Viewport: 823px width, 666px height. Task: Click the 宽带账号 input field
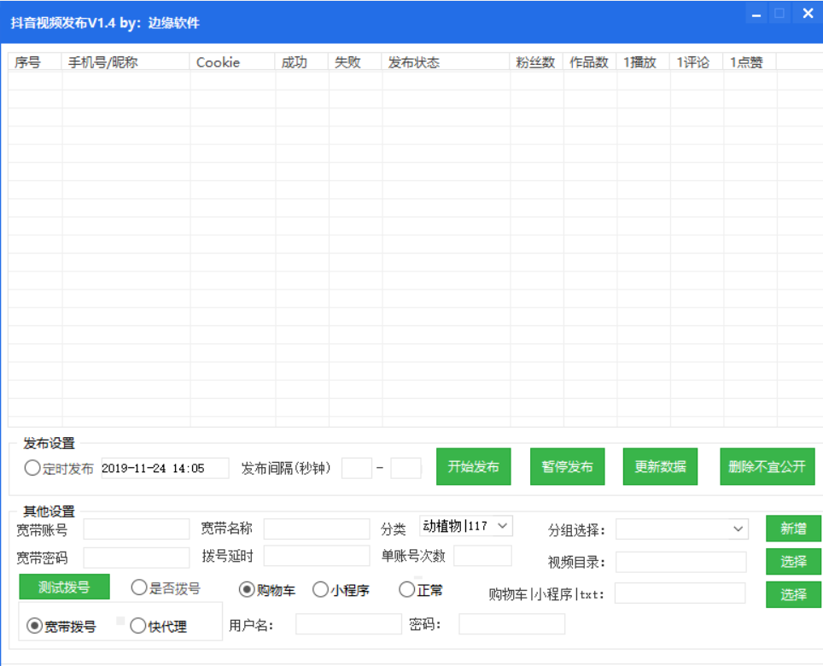pos(136,529)
